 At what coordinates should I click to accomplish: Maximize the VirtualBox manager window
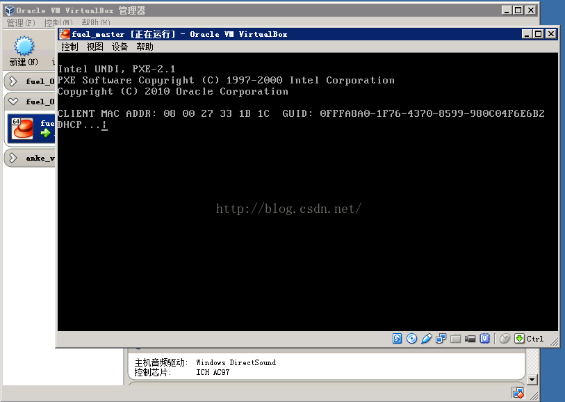(518, 10)
